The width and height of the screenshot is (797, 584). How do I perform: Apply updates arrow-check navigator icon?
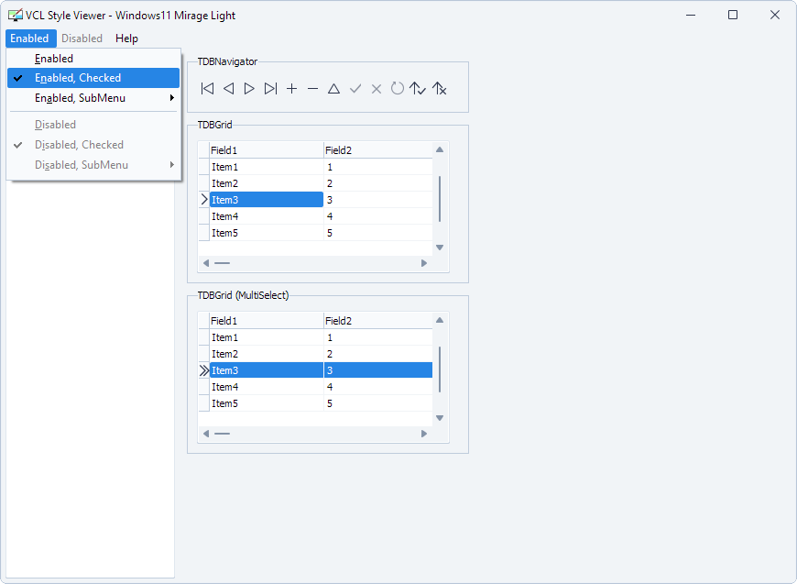tap(418, 89)
